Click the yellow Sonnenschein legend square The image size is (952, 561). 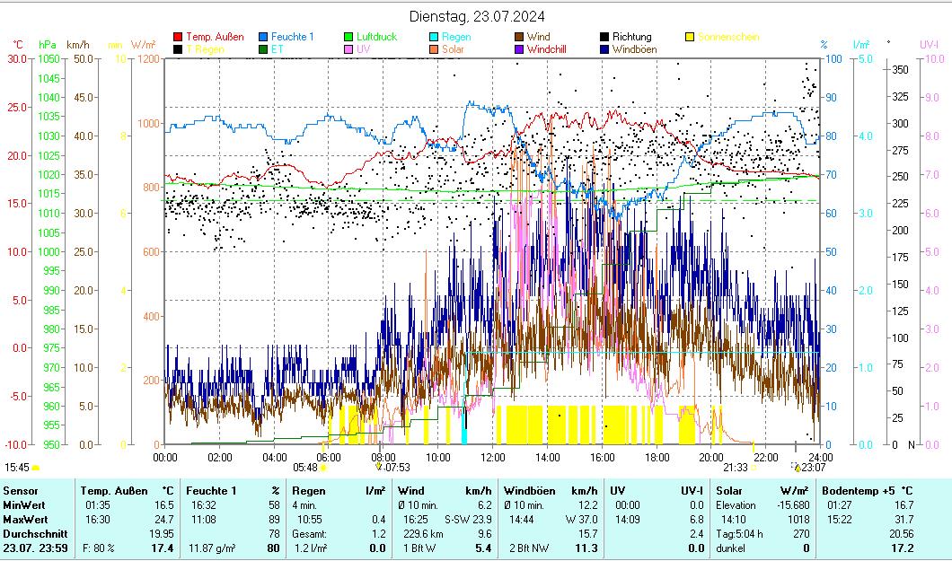click(x=691, y=37)
